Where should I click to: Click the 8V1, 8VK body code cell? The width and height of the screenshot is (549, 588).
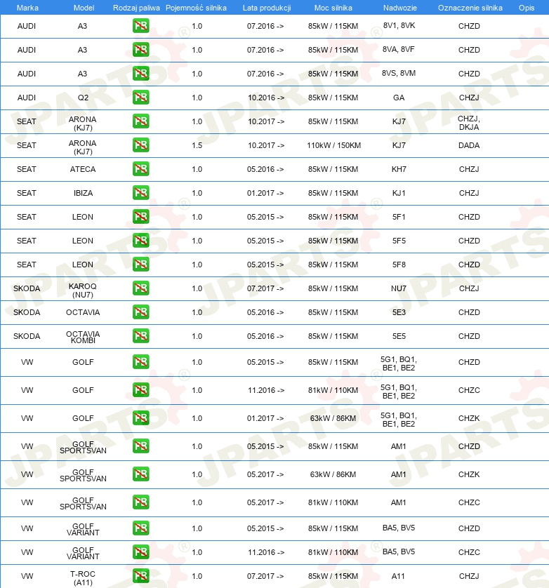(399, 25)
